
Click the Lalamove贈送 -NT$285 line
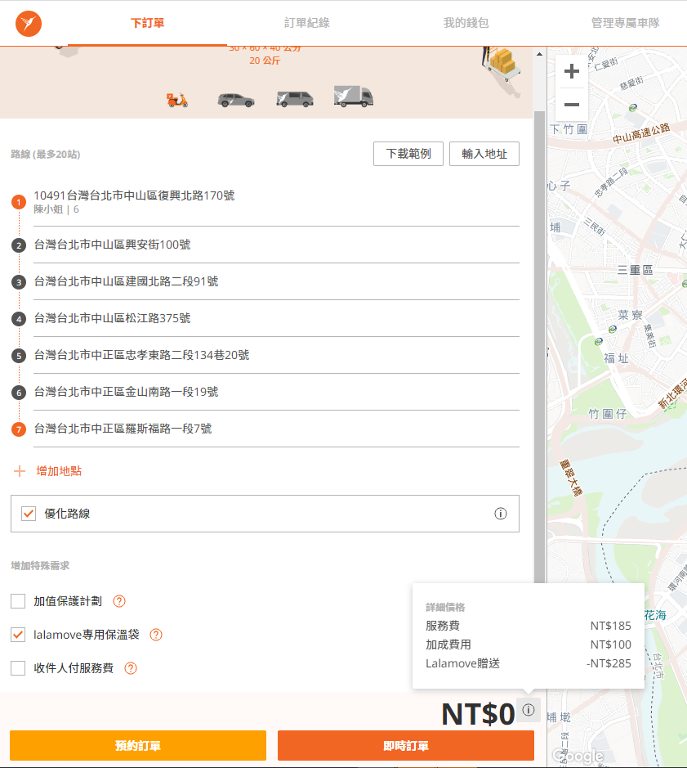(x=528, y=663)
